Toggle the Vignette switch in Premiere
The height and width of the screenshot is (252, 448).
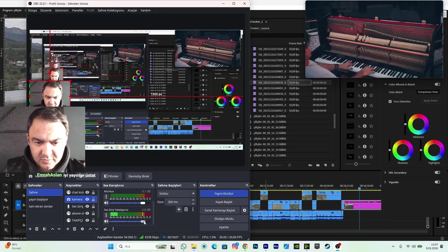(x=437, y=182)
